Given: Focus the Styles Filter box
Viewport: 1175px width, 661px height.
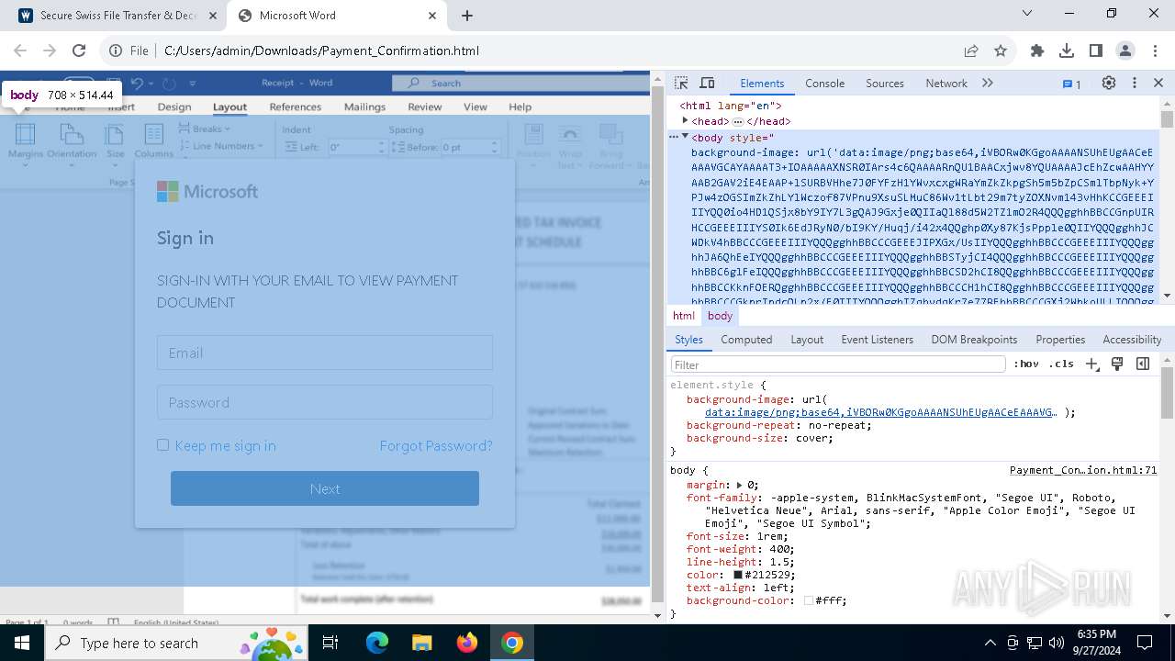Looking at the screenshot, I should click(x=838, y=364).
